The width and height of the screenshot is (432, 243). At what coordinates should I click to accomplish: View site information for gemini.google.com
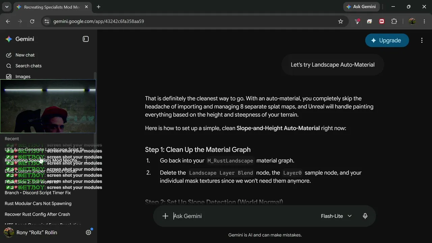click(47, 21)
